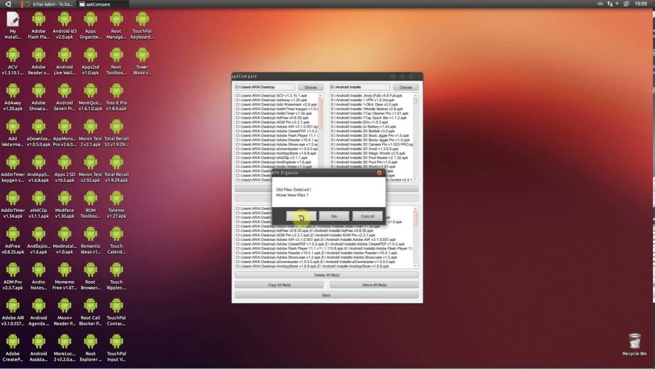Image resolution: width=655 pixels, height=369 pixels.
Task: Select the aNdClip v3.1.1.apk icon
Action: click(x=39, y=205)
